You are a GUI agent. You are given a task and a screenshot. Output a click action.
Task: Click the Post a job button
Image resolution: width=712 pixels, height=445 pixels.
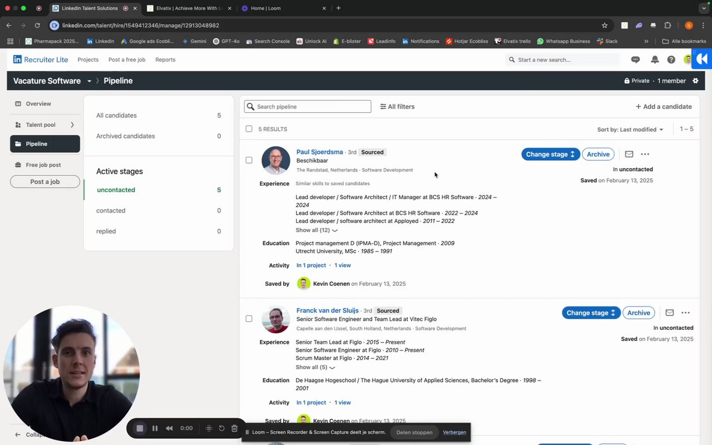45,182
